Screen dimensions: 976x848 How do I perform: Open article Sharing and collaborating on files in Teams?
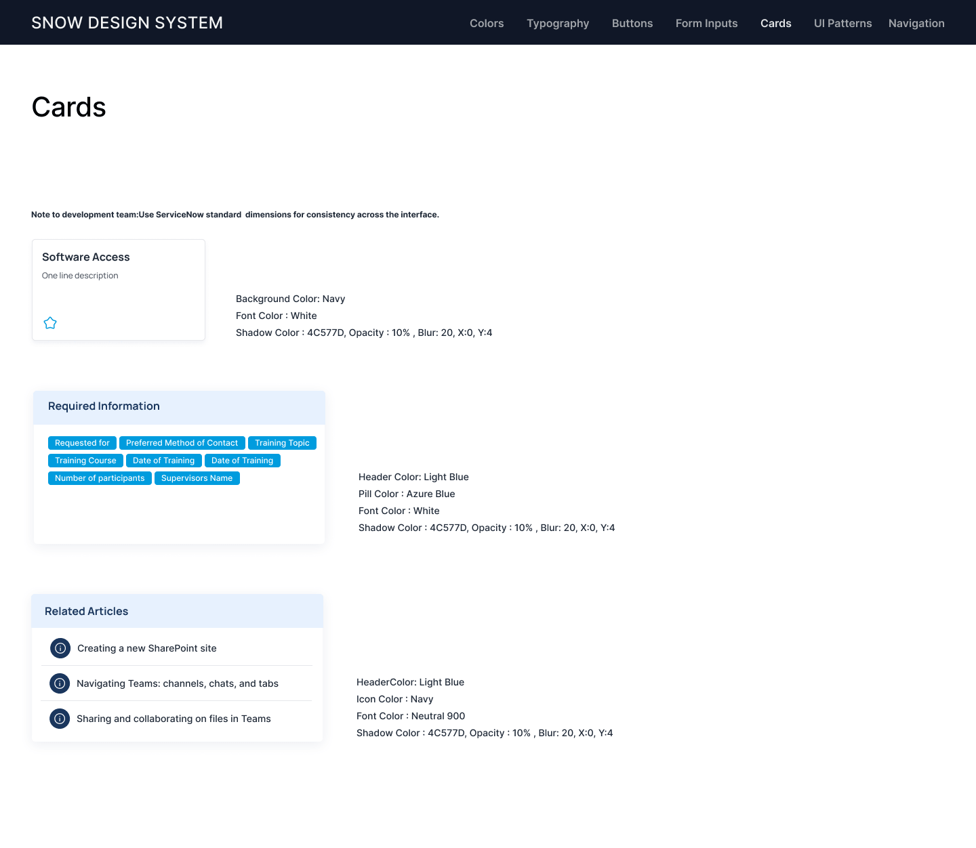174,719
